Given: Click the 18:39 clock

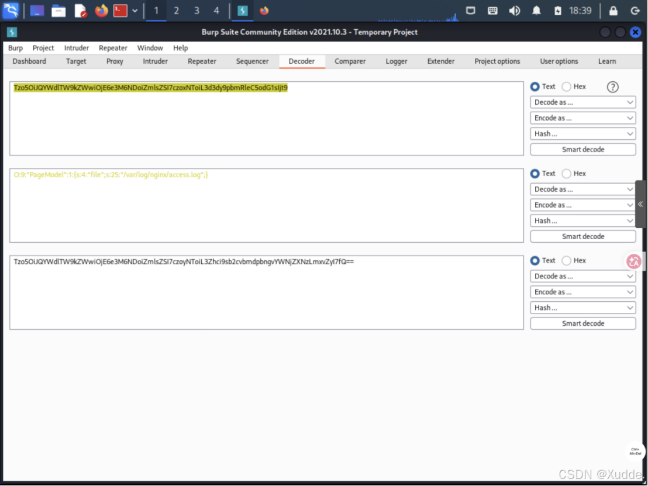Looking at the screenshot, I should pos(580,11).
